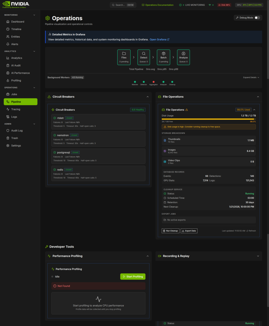Click the Aggregator worker status indicator
The image size is (269, 326).
[x=154, y=81]
